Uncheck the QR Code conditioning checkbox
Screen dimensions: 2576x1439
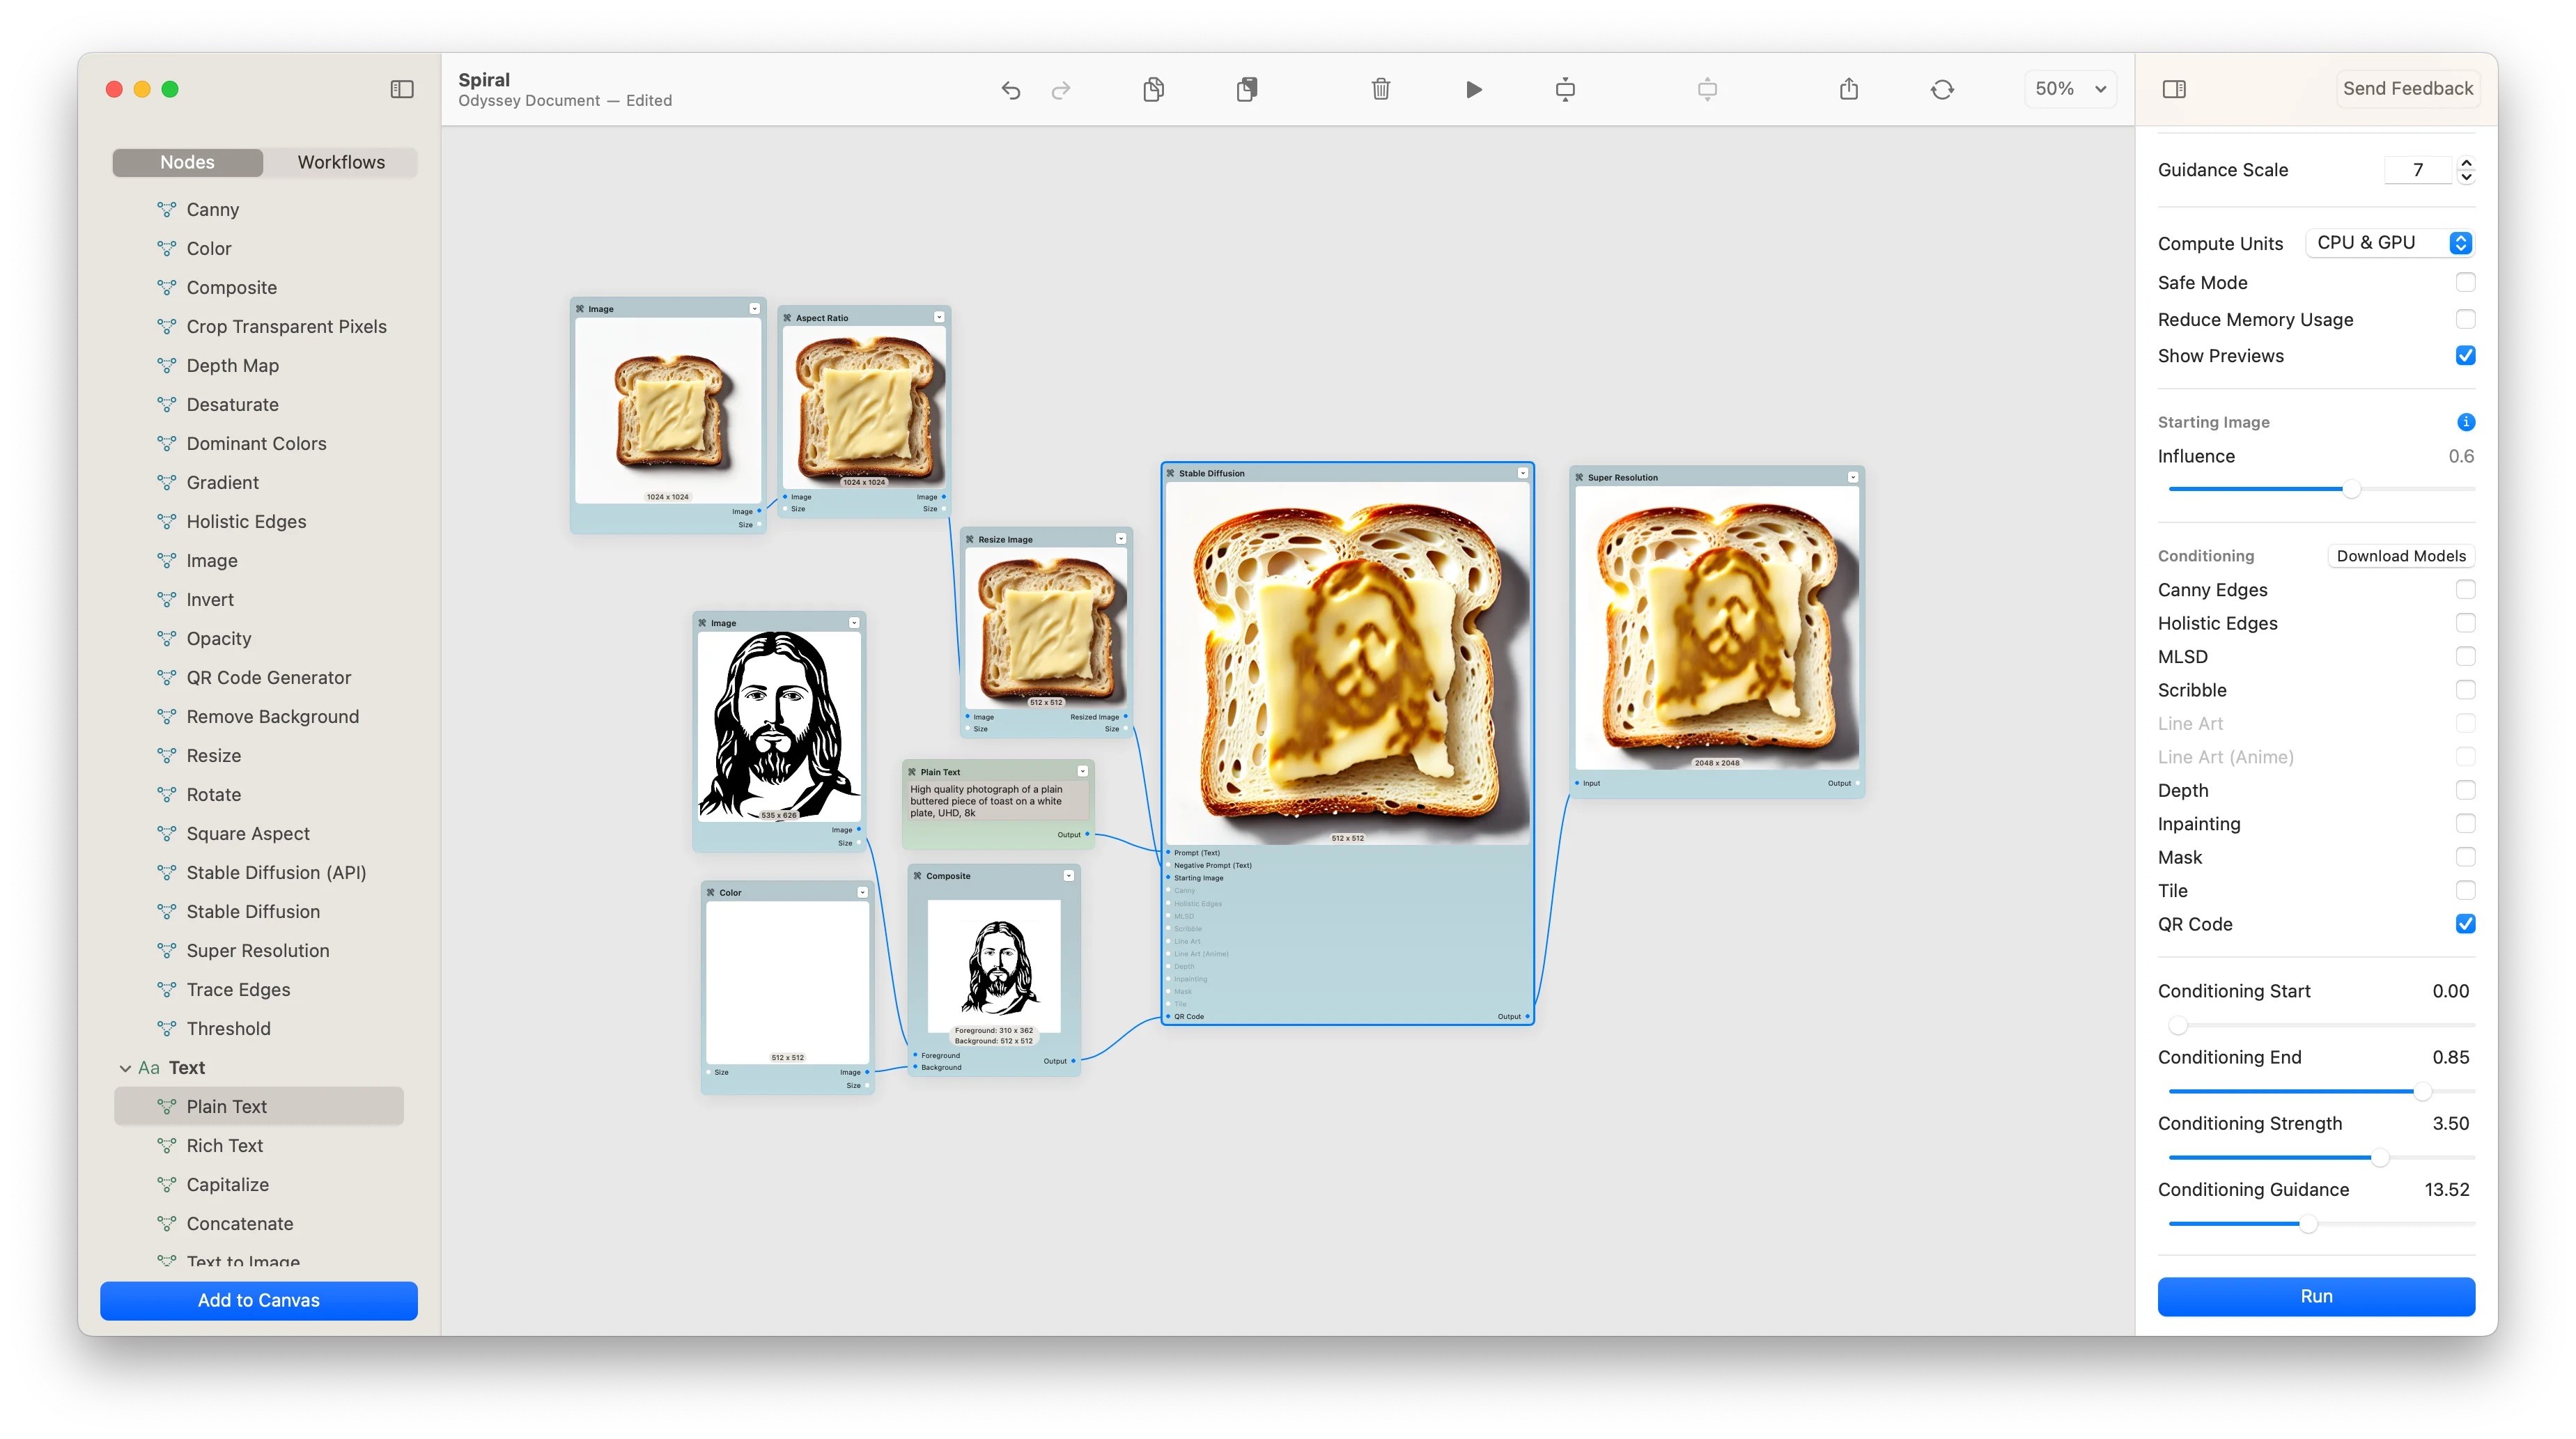tap(2465, 924)
